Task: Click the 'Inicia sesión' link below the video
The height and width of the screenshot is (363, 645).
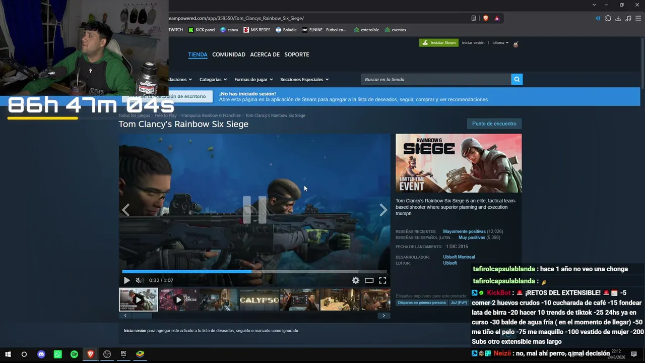Action: 135,331
